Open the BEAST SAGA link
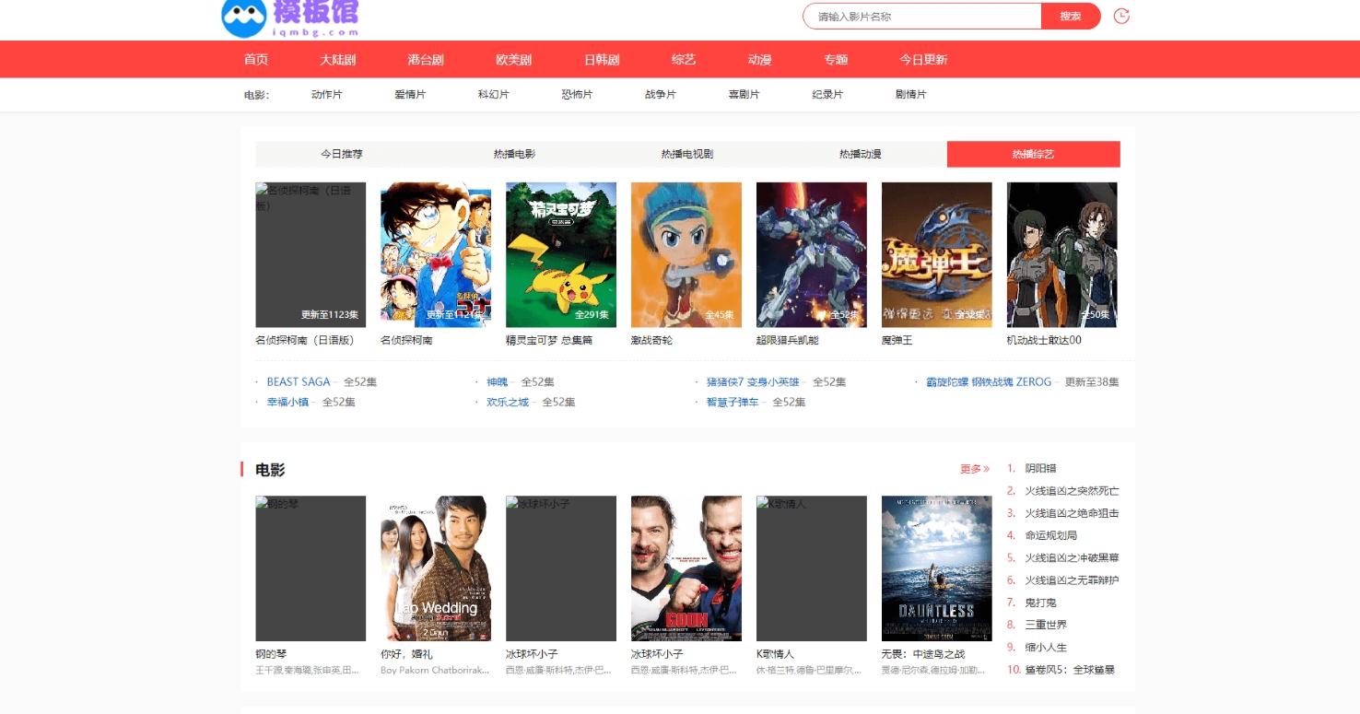1360x714 pixels. coord(299,381)
